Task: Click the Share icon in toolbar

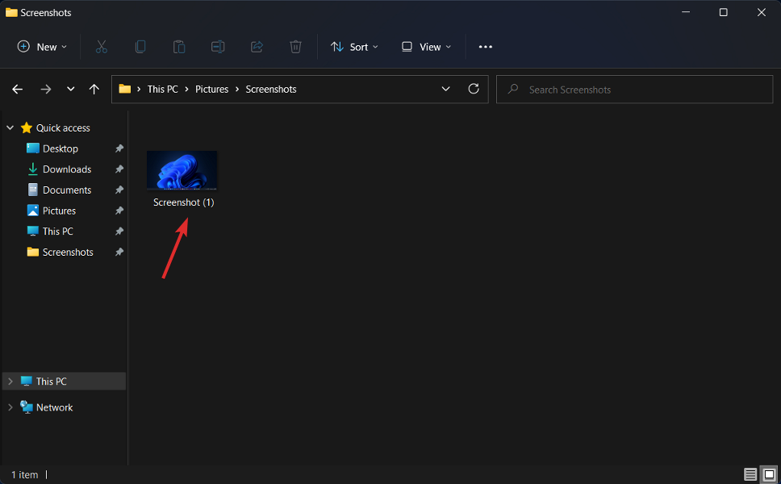Action: tap(257, 47)
